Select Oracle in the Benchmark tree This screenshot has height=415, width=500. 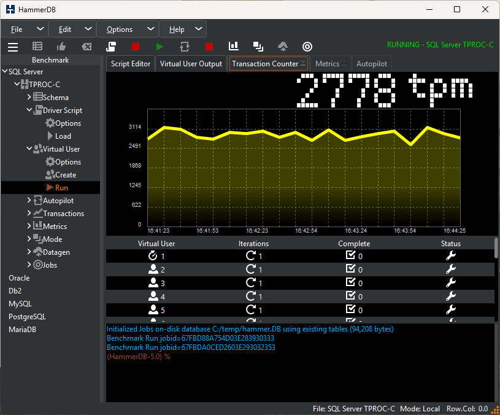[x=19, y=278]
